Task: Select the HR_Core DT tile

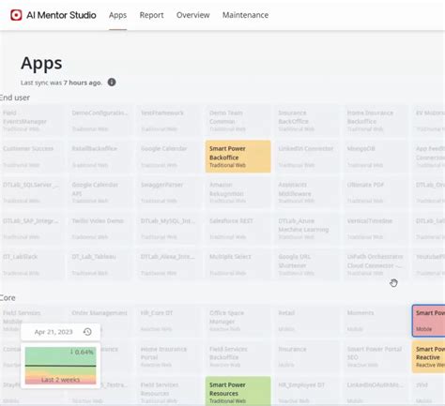Action: click(x=169, y=321)
